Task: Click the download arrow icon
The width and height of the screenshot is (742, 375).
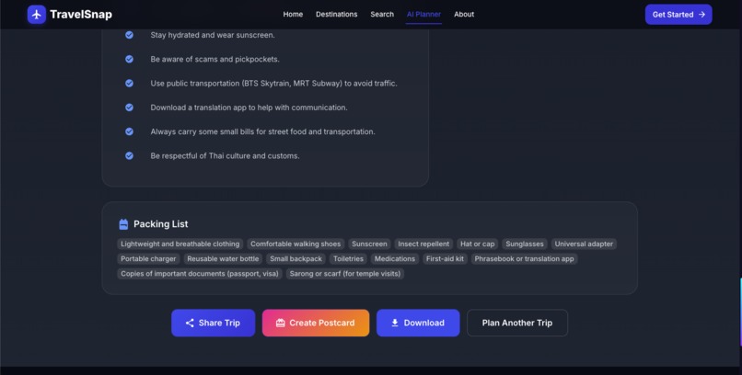Action: click(x=395, y=323)
